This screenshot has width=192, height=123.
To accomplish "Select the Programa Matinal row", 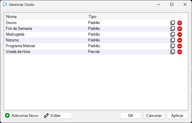I will 94,46.
